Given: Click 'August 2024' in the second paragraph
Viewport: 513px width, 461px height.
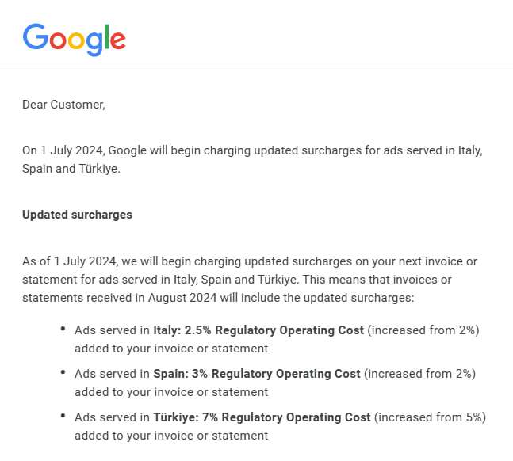Looking at the screenshot, I should pyautogui.click(x=182, y=298).
